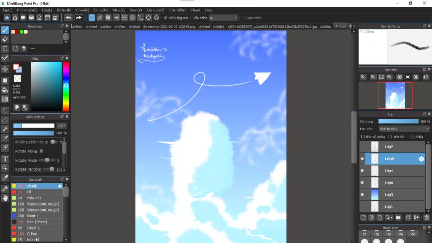Open the Tệp(F) file menu
432x243 pixels.
(x=8, y=10)
